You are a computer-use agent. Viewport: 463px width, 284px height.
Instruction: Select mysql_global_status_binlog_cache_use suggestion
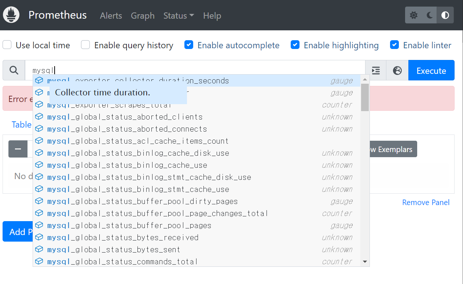point(197,165)
